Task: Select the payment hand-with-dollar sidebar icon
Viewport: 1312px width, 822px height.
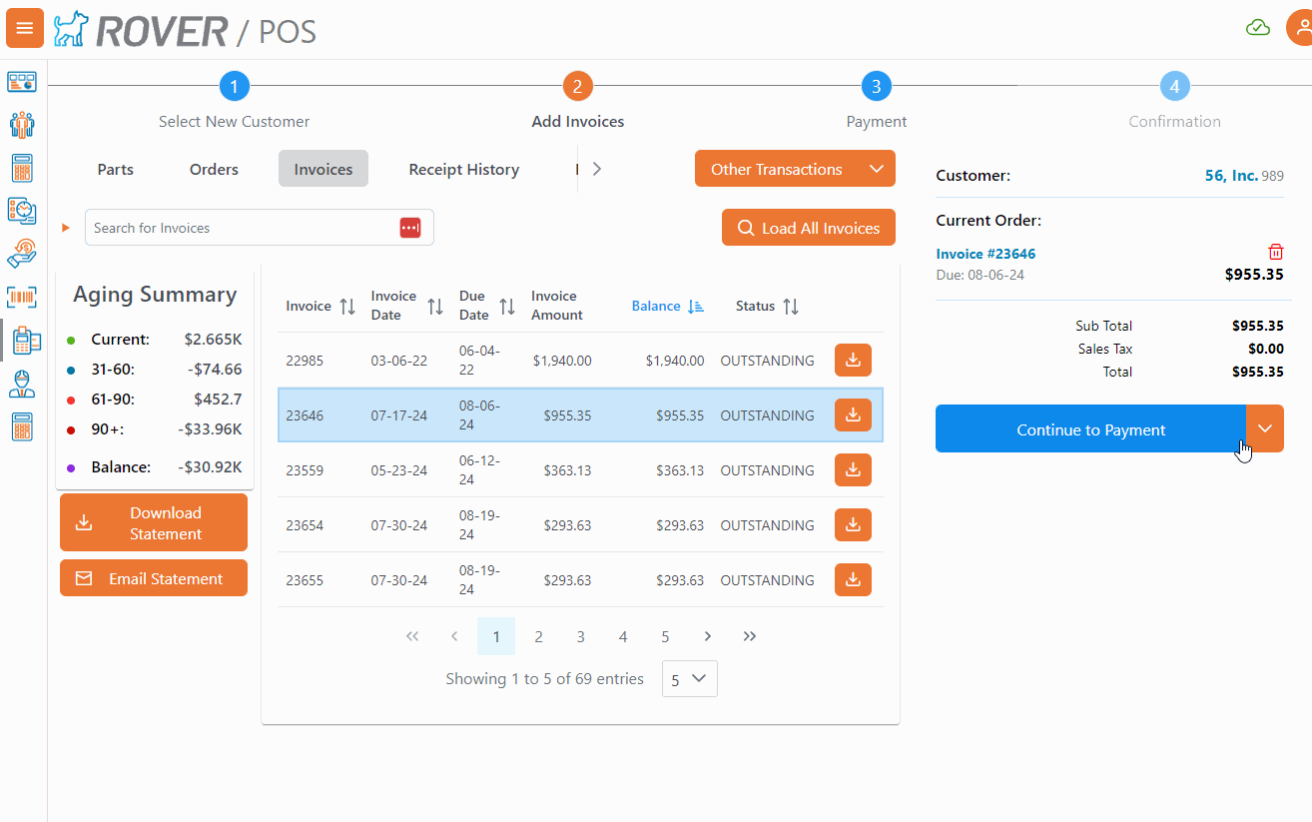Action: click(x=22, y=253)
